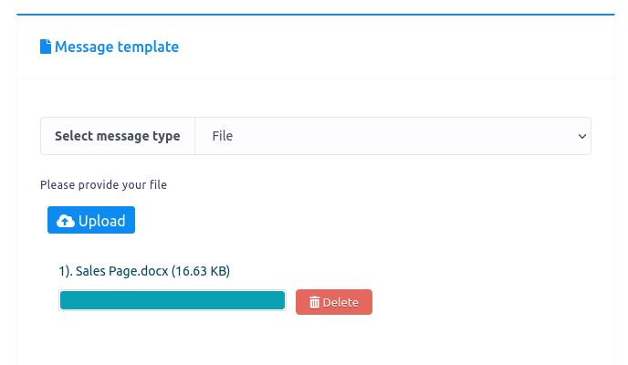
Task: Delete the Sales Page.docx file
Action: pyautogui.click(x=333, y=302)
